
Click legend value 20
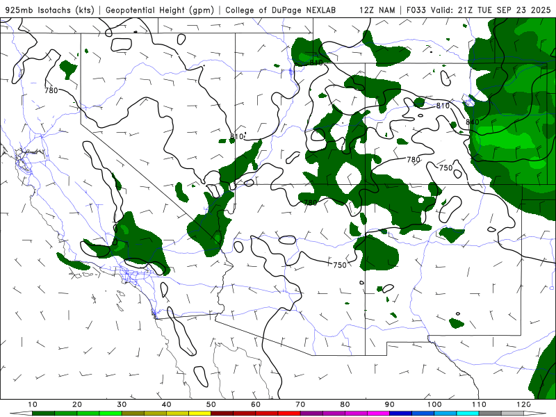click(x=77, y=404)
